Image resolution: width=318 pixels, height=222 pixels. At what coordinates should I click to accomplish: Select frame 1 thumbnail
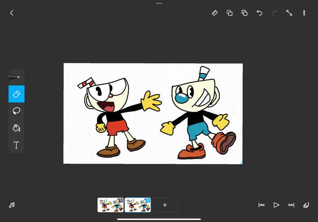point(111,205)
